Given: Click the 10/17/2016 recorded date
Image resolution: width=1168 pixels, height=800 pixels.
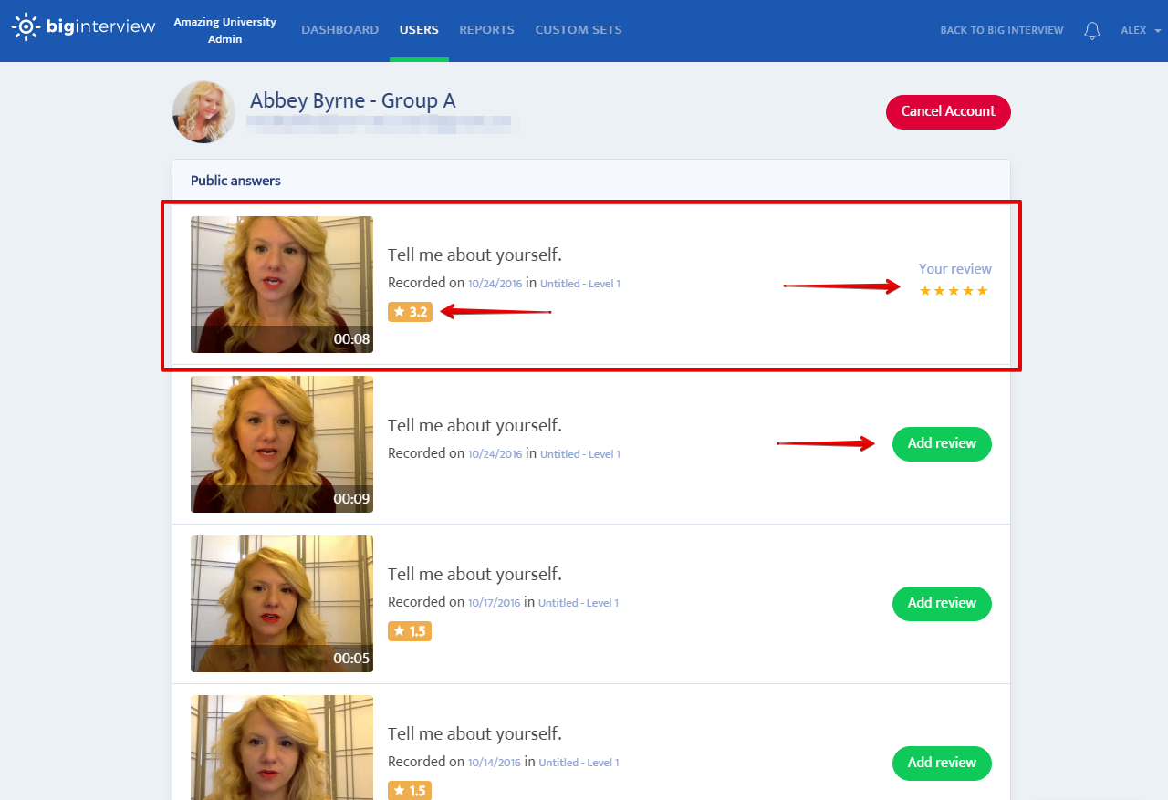Looking at the screenshot, I should click(x=495, y=603).
